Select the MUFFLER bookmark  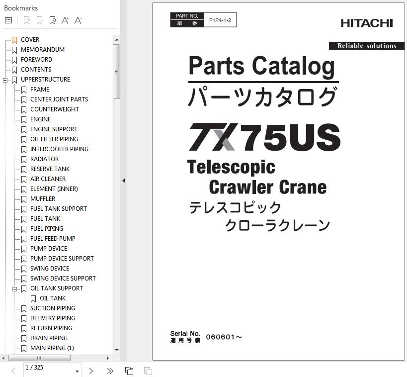pyautogui.click(x=43, y=199)
